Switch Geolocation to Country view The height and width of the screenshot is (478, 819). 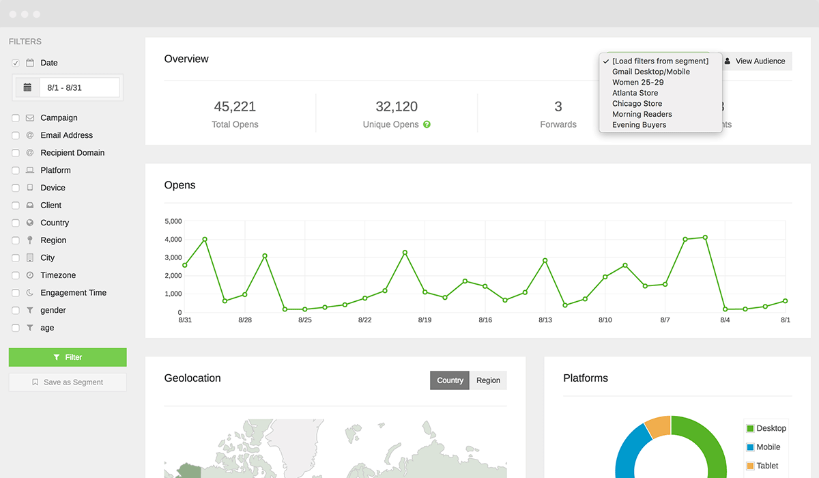click(450, 380)
